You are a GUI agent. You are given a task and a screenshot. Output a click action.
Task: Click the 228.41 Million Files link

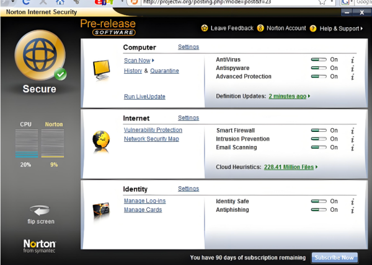pyautogui.click(x=289, y=167)
